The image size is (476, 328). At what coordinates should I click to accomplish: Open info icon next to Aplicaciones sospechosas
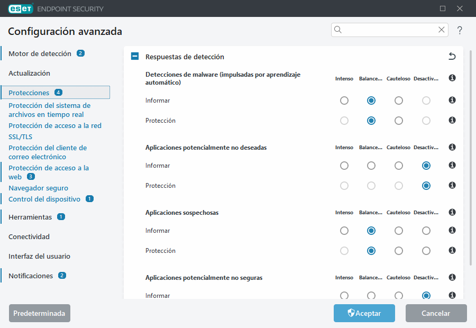pyautogui.click(x=452, y=212)
